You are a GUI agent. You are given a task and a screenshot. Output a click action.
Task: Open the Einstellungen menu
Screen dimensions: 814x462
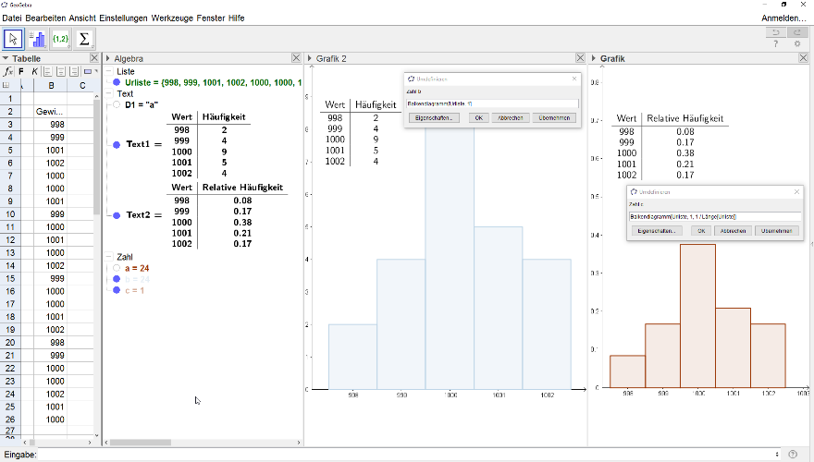pyautogui.click(x=124, y=18)
